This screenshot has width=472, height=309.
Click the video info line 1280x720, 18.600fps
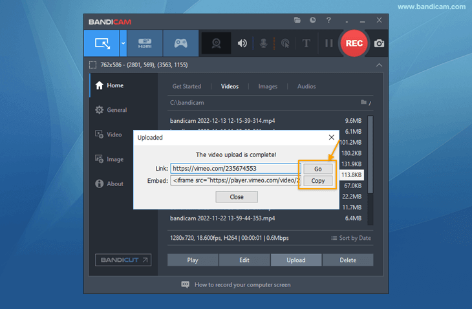pyautogui.click(x=230, y=238)
